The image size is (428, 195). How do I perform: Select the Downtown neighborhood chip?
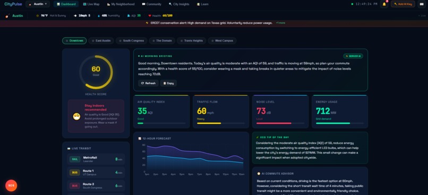pos(74,41)
